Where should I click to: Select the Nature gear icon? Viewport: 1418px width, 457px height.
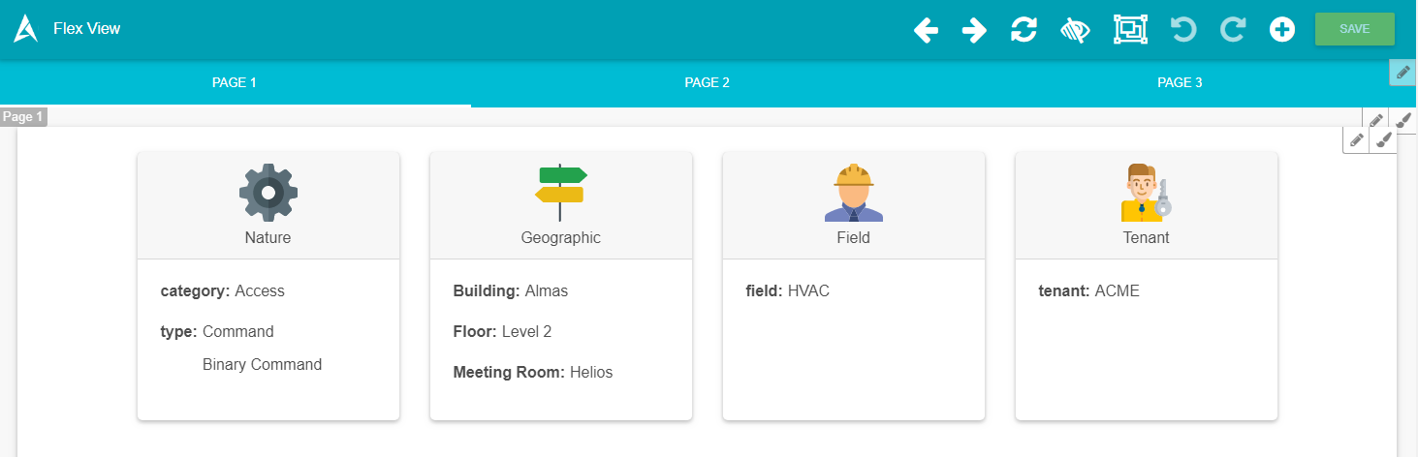[268, 193]
